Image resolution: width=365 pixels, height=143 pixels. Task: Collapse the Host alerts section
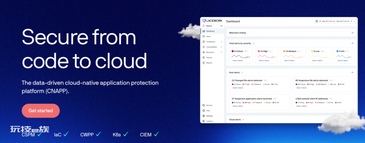pyautogui.click(x=352, y=73)
